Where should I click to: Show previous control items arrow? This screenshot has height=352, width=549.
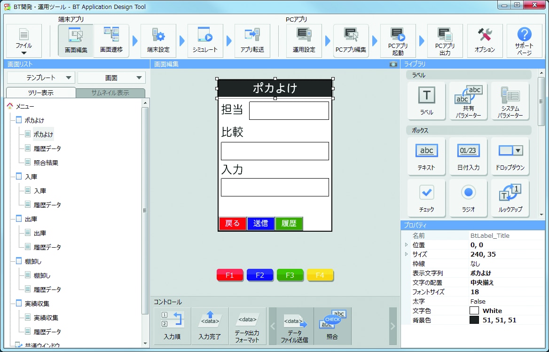coord(273,326)
